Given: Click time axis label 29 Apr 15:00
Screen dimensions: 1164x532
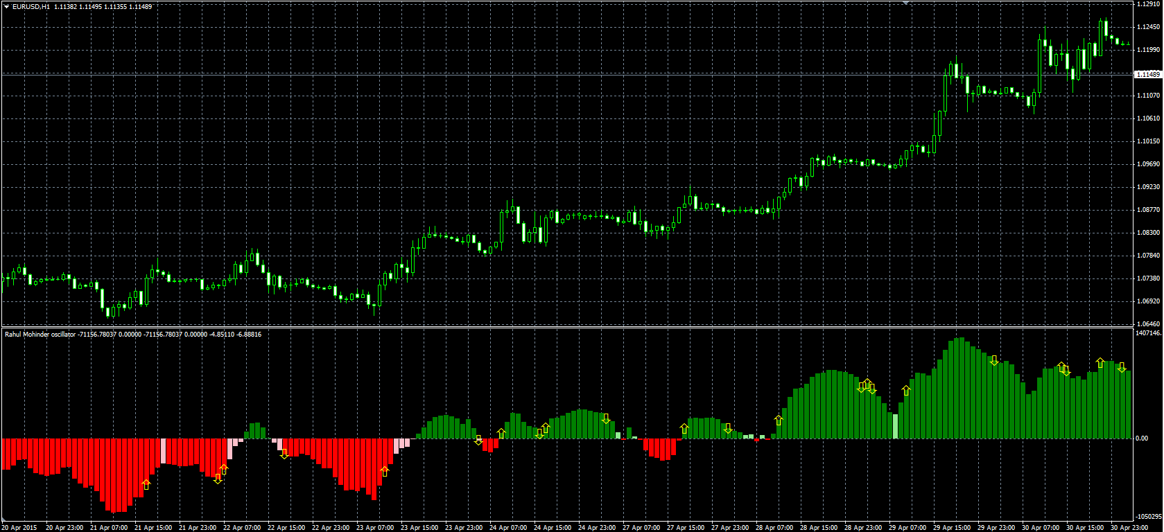Looking at the screenshot, I should 952,528.
